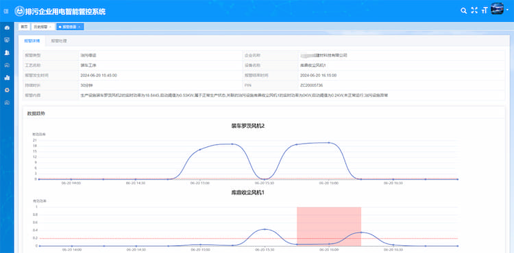Switch to the second detail tab (报警处理)

pyautogui.click(x=59, y=41)
